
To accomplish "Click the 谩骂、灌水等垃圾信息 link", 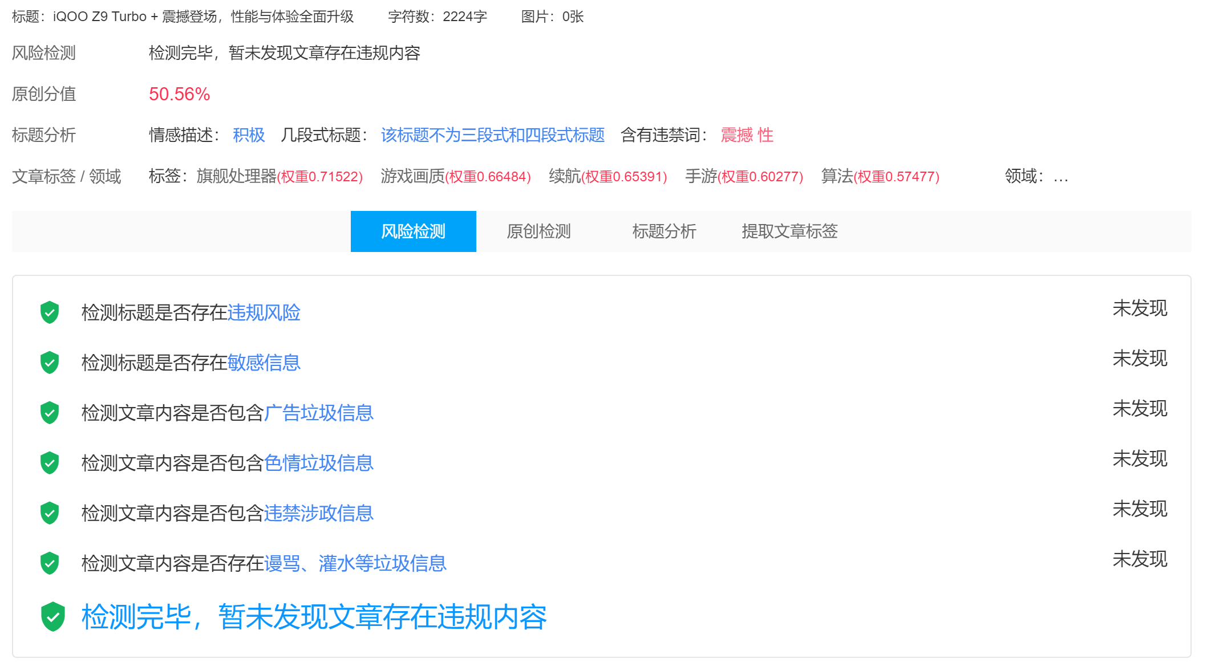I will tap(355, 563).
